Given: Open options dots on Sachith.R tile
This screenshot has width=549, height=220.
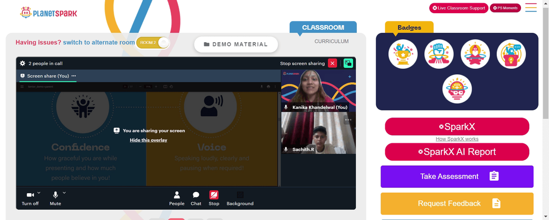Looking at the screenshot, I should [x=348, y=120].
